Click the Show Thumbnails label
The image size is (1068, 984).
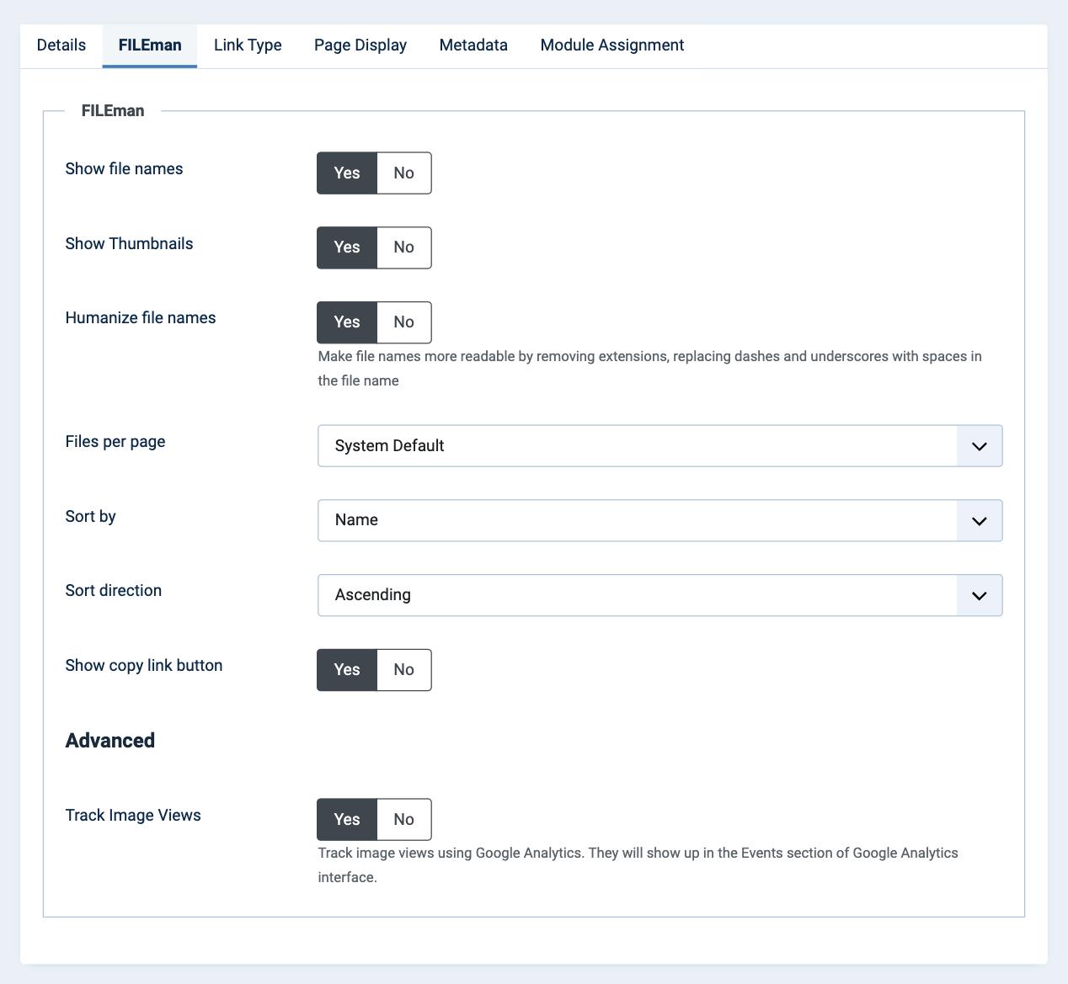[129, 244]
